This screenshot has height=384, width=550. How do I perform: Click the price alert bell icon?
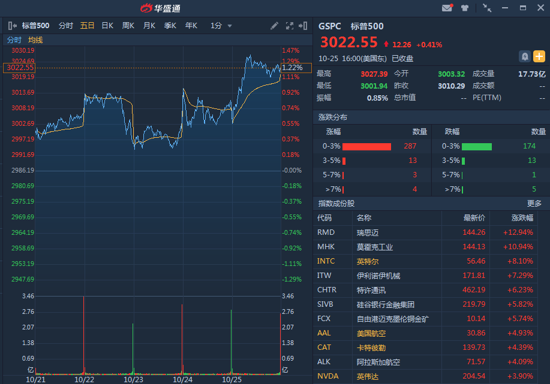click(525, 56)
